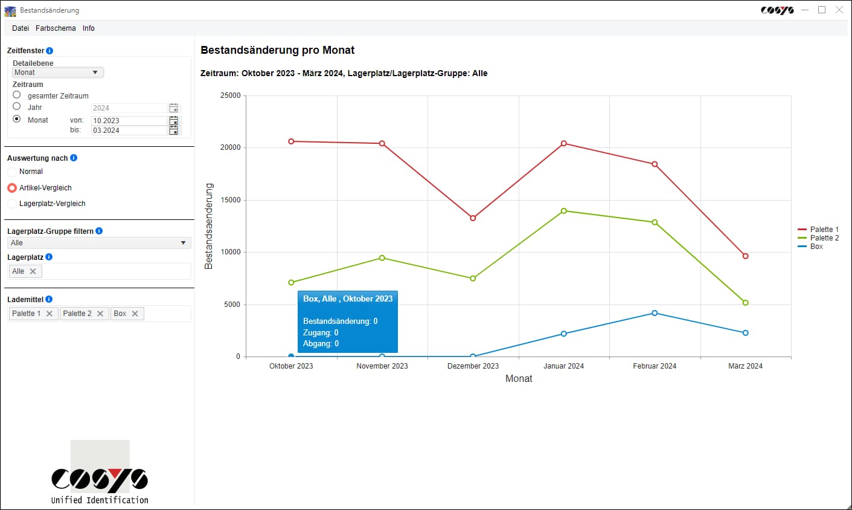Image resolution: width=852 pixels, height=510 pixels.
Task: Open the Farbschema menu
Action: 56,28
